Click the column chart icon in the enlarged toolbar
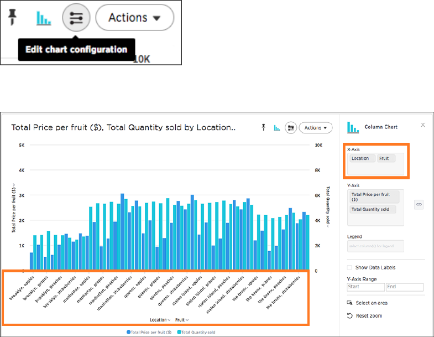The width and height of the screenshot is (434, 337). click(x=44, y=18)
